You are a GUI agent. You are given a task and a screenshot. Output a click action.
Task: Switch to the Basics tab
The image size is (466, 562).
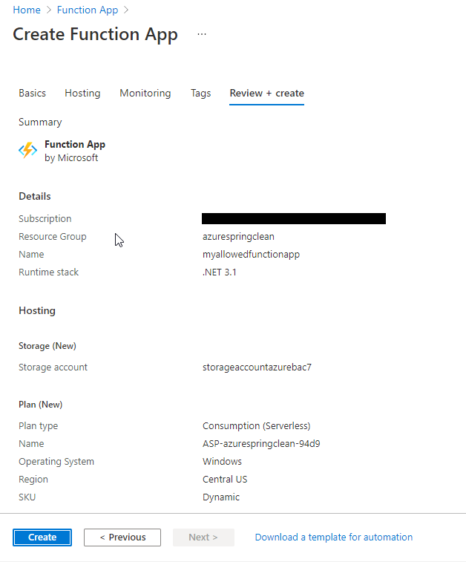coord(32,93)
